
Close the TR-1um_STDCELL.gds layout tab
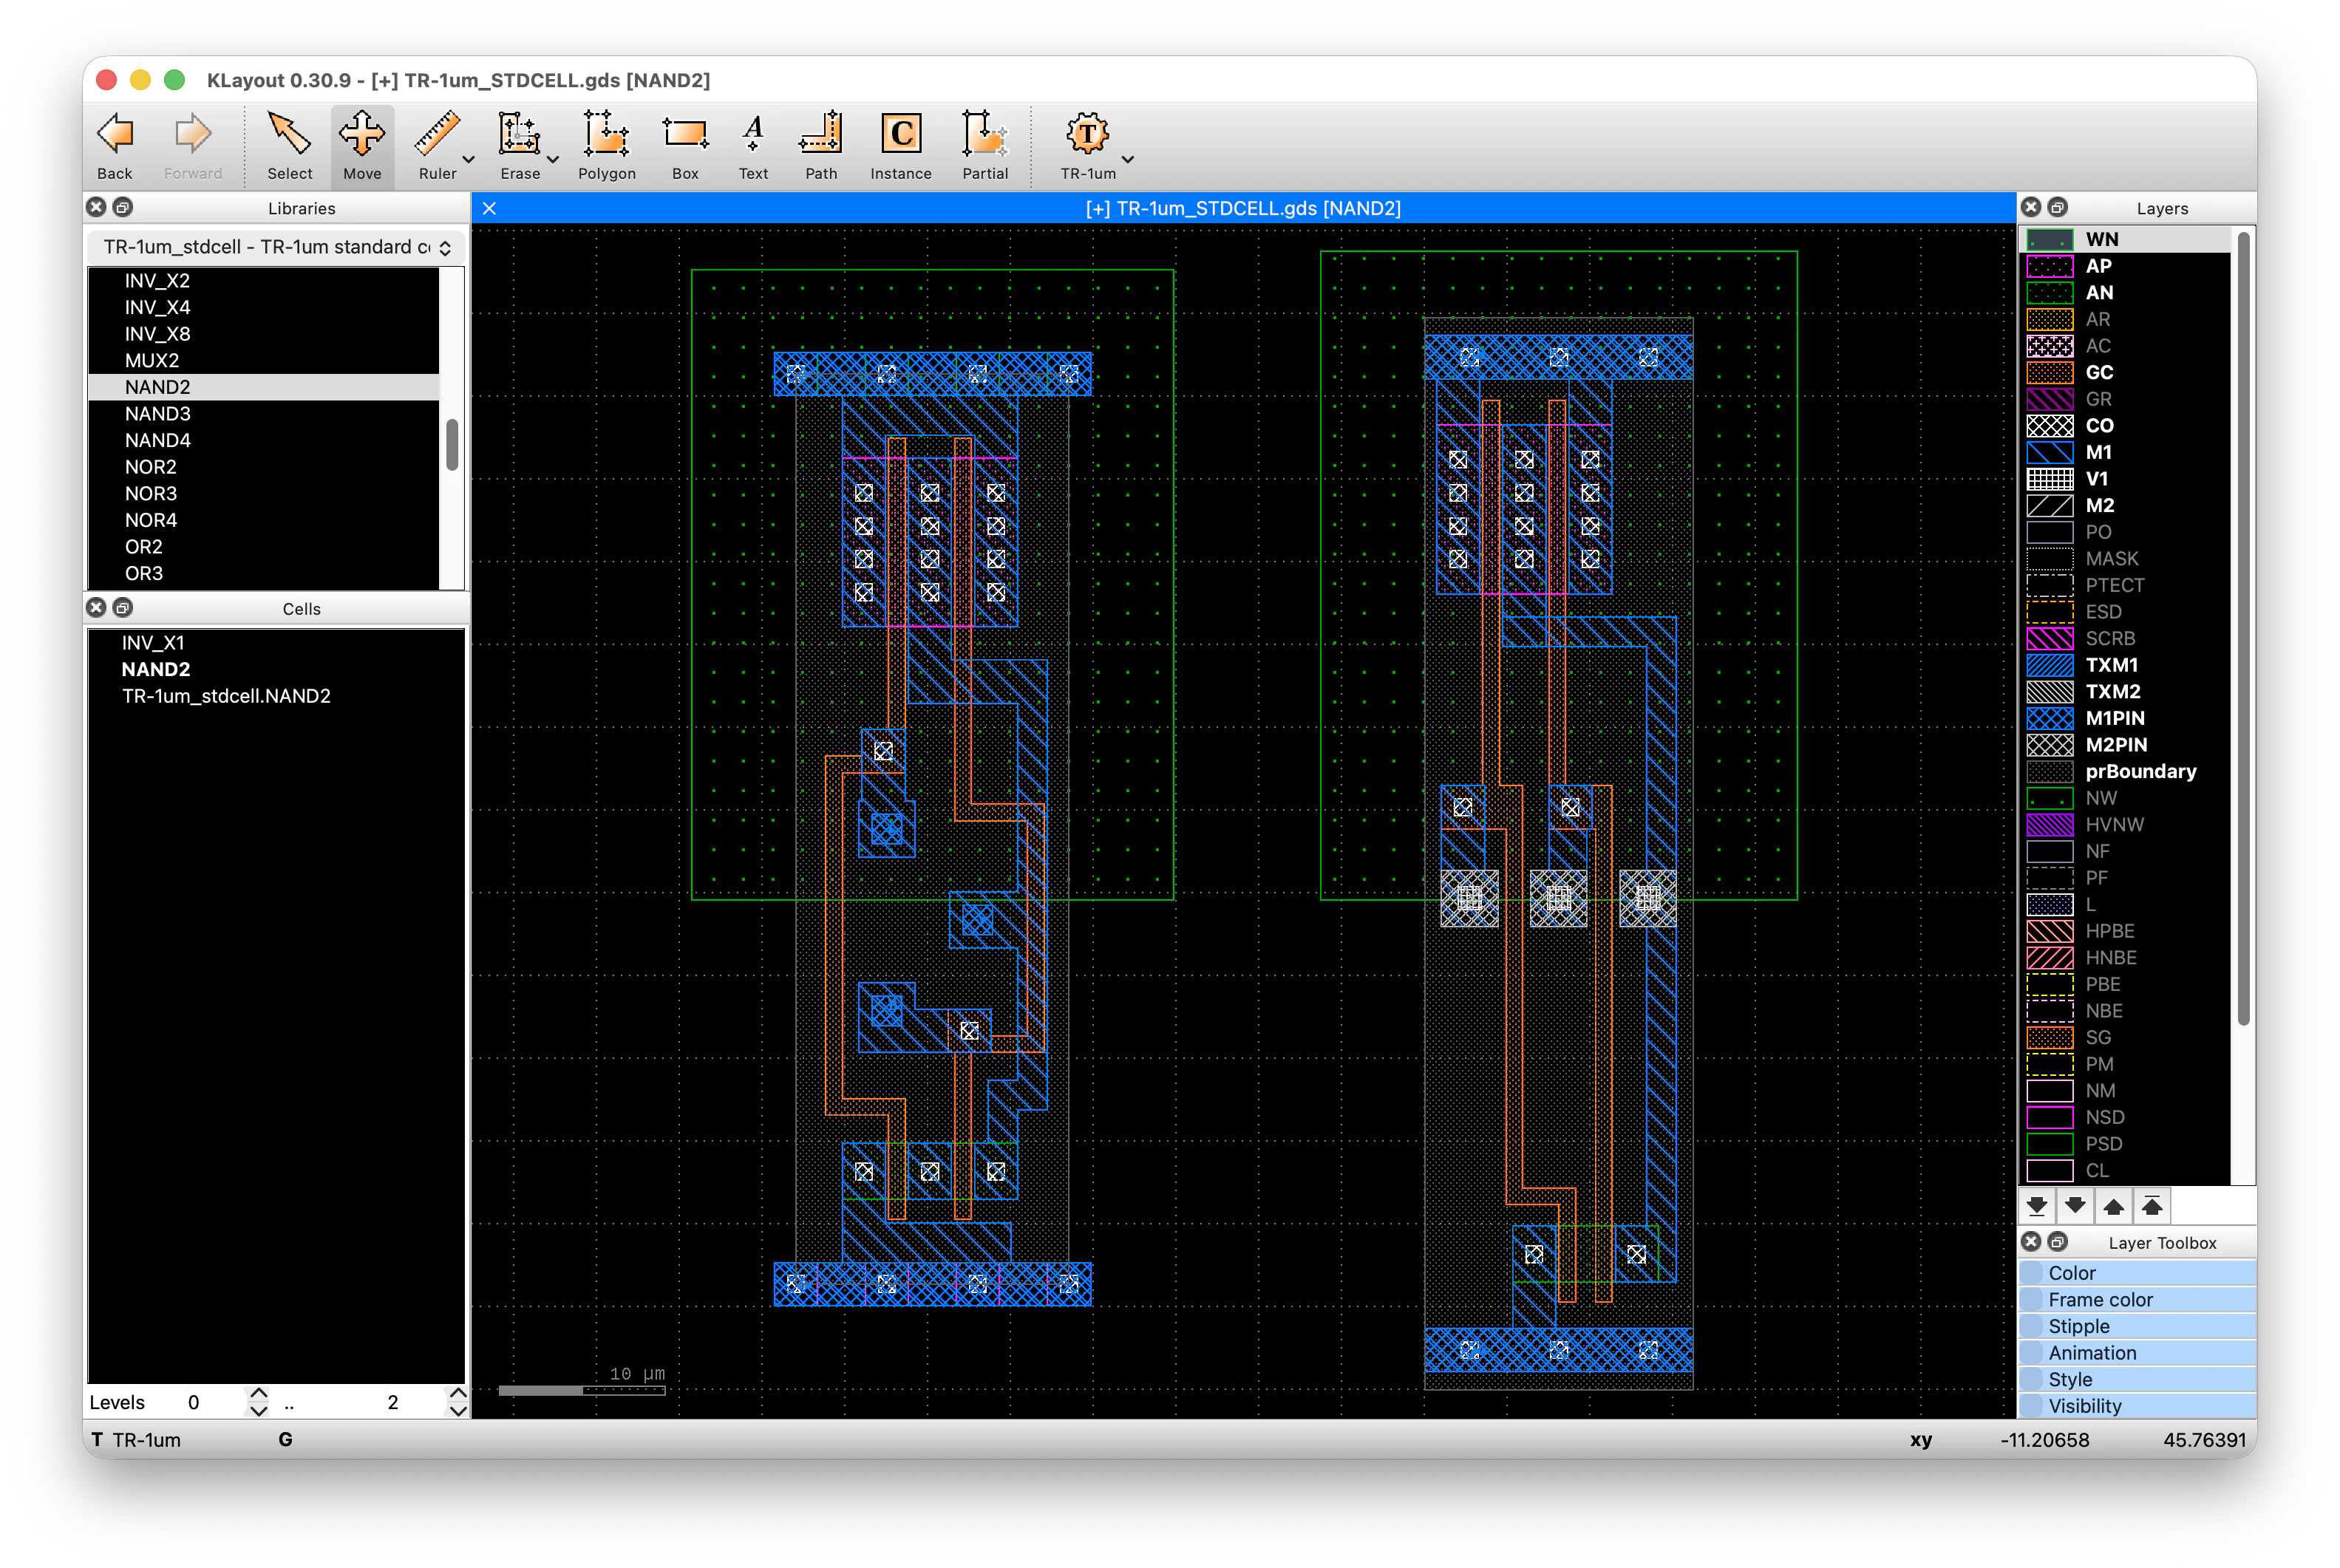coord(489,208)
